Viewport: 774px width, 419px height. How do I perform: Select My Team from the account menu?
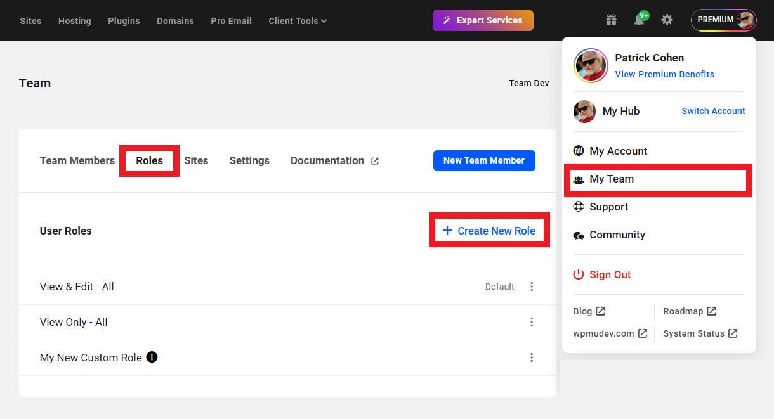(611, 179)
